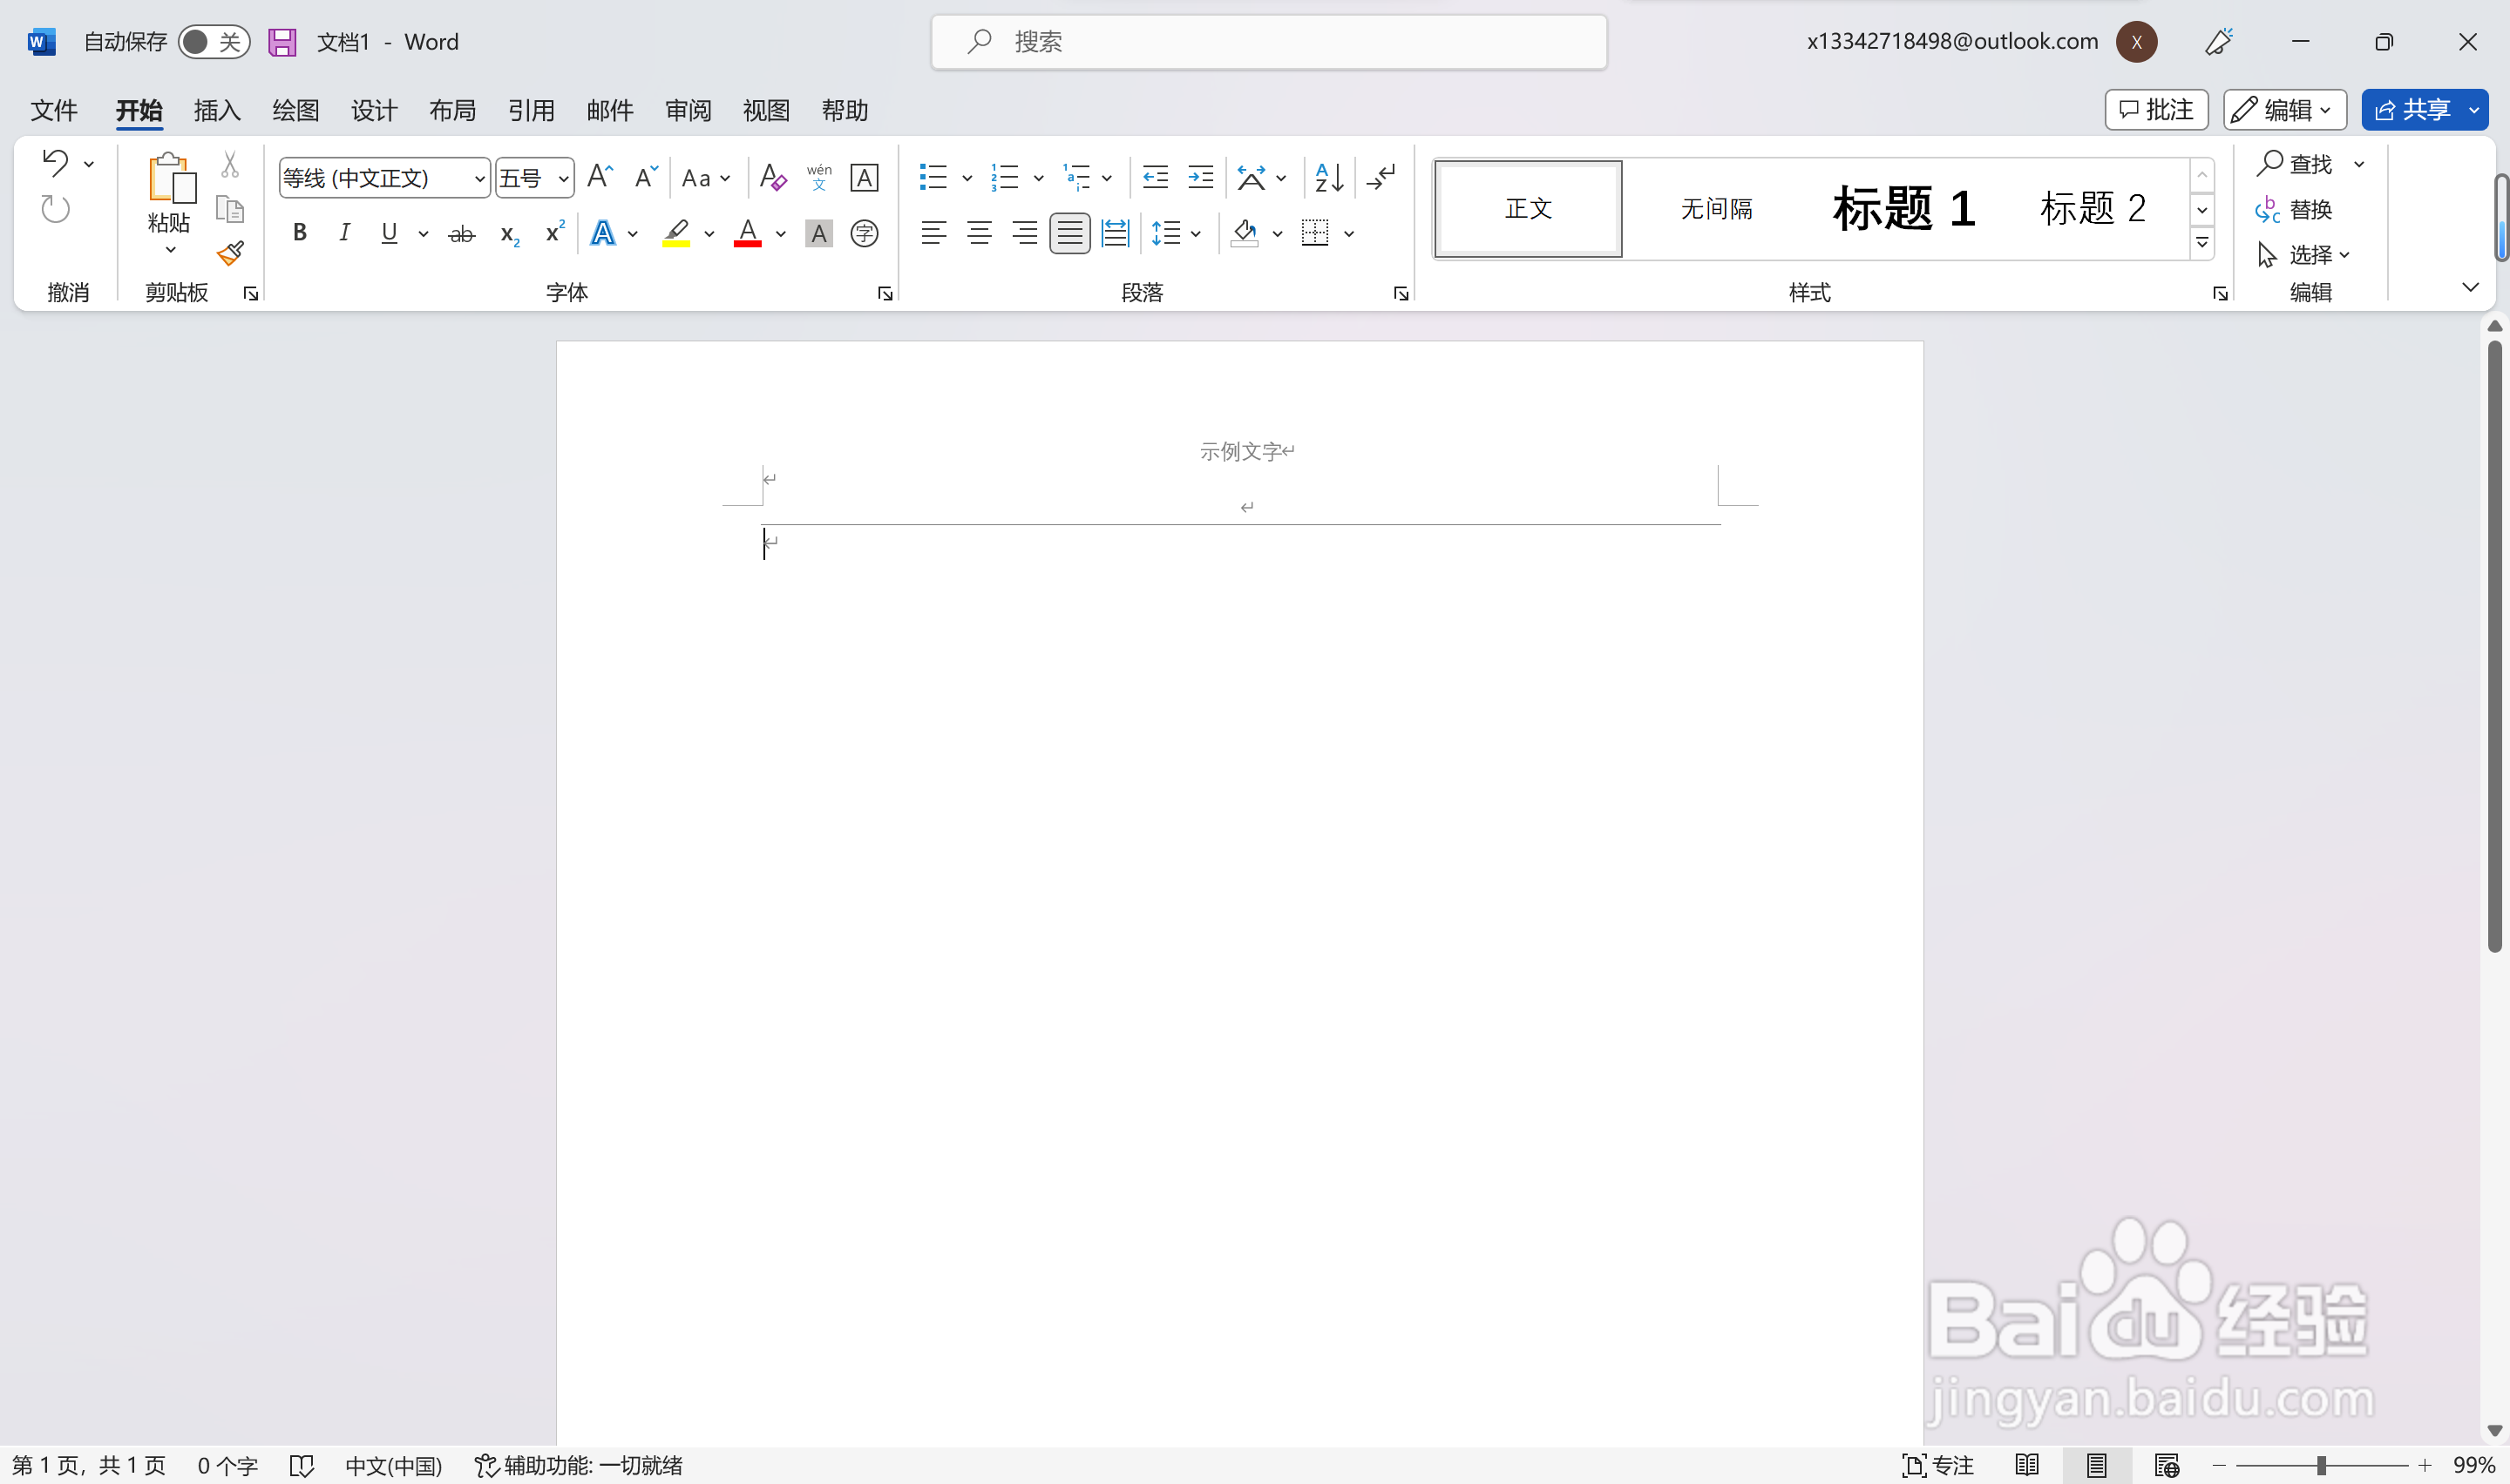
Task: Switch to the 设计 tab
Action: pos(374,110)
